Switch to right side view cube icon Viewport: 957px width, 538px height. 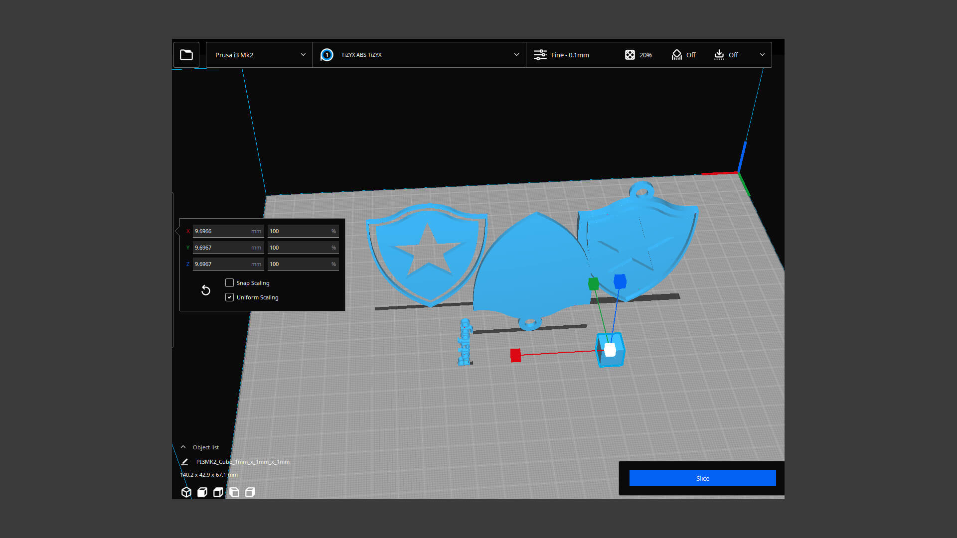[250, 492]
